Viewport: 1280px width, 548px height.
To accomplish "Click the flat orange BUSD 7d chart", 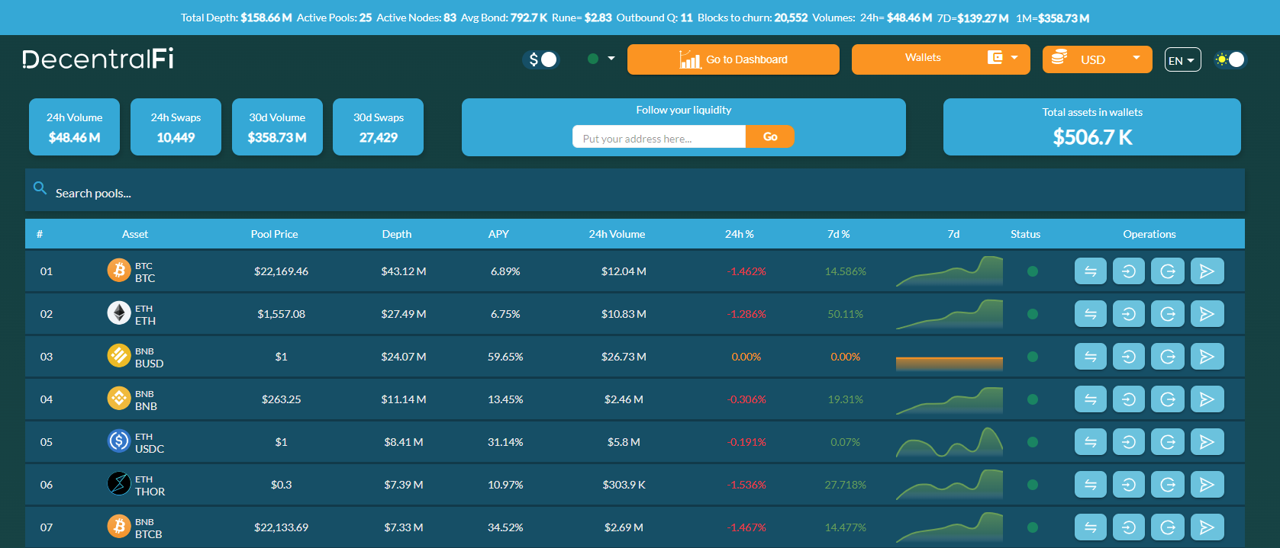I will coord(950,363).
